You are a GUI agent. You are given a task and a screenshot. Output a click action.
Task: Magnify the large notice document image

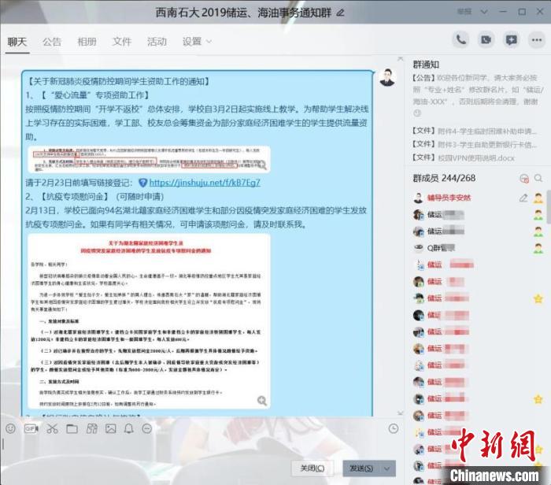[262, 400]
